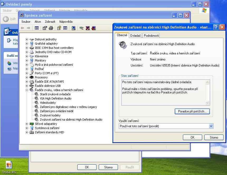Expand the Monitory node

pyautogui.click(x=27, y=60)
